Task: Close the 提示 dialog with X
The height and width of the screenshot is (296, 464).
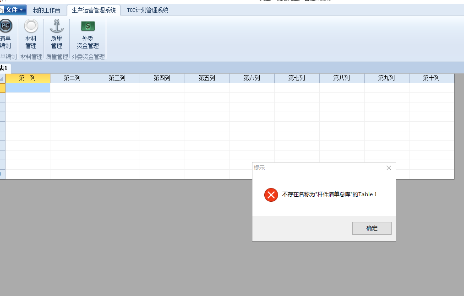Action: coord(389,168)
